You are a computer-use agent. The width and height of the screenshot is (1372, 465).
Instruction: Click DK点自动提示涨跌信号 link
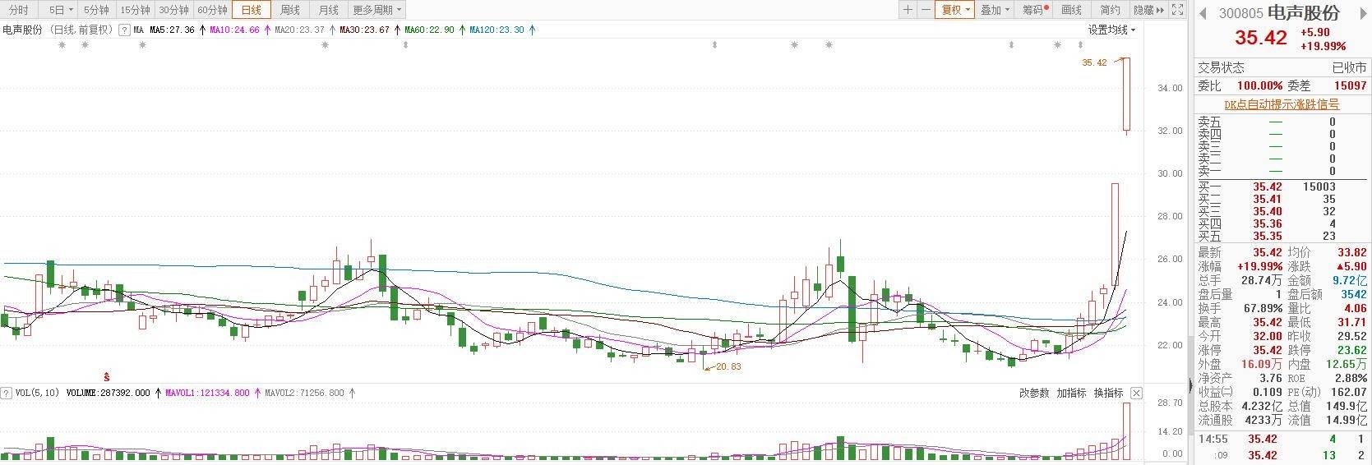(x=1282, y=104)
